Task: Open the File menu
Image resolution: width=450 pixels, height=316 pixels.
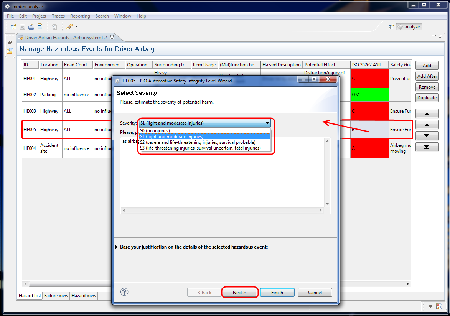Action: (x=10, y=16)
